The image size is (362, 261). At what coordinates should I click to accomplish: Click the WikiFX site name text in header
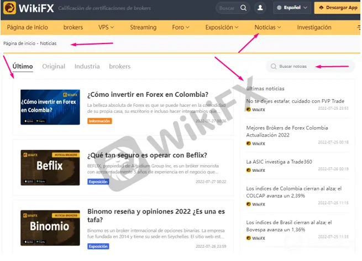(x=36, y=8)
